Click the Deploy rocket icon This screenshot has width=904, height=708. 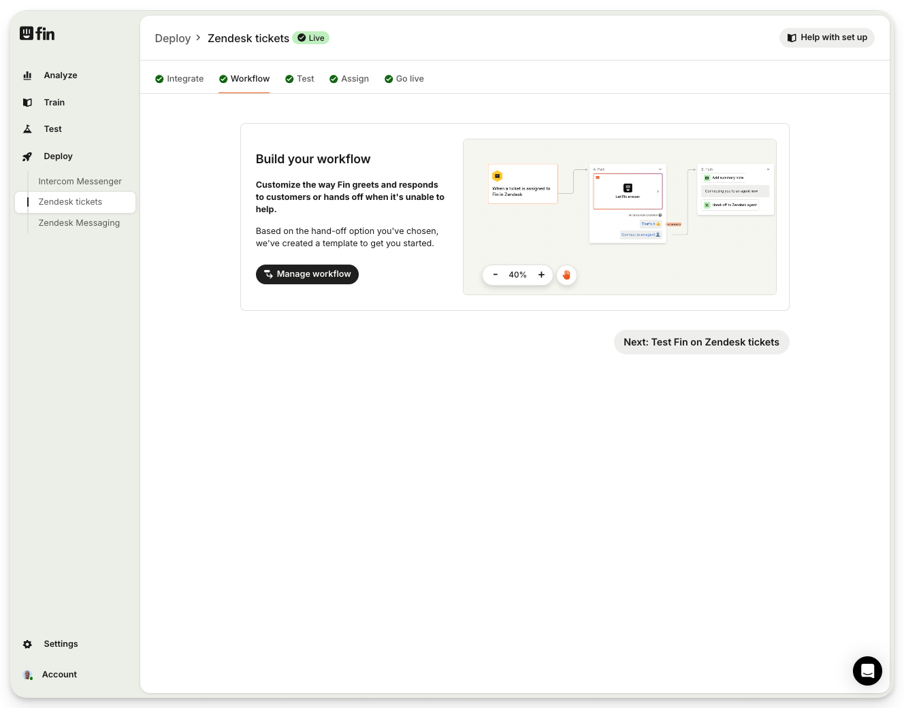[x=27, y=156]
